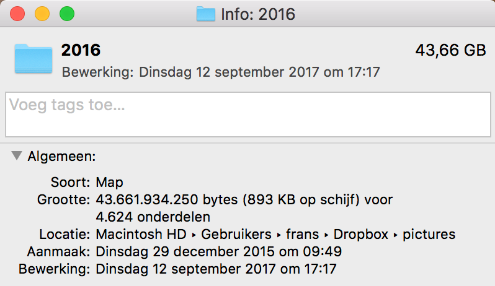Click 'pictures' in the location path
The image size is (495, 286).
(429, 235)
